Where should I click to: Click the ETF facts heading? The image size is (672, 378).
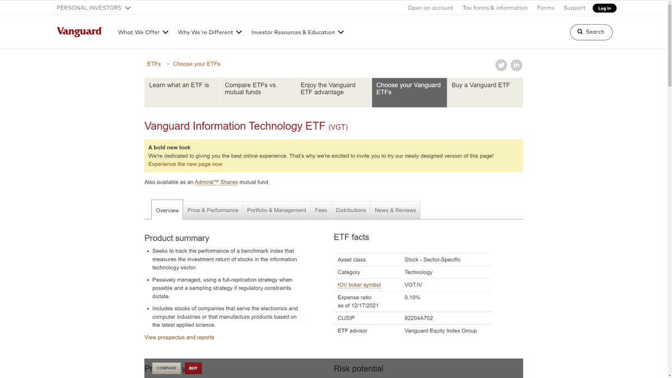tap(351, 237)
